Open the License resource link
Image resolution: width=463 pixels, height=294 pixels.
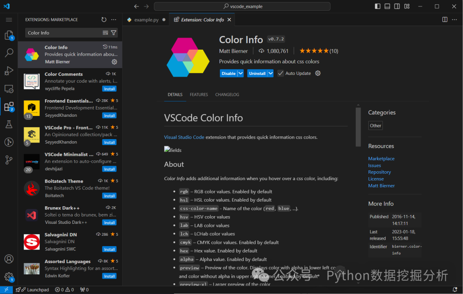click(x=376, y=179)
